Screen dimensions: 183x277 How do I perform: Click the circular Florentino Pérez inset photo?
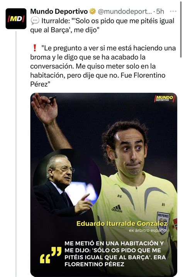(x=67, y=183)
